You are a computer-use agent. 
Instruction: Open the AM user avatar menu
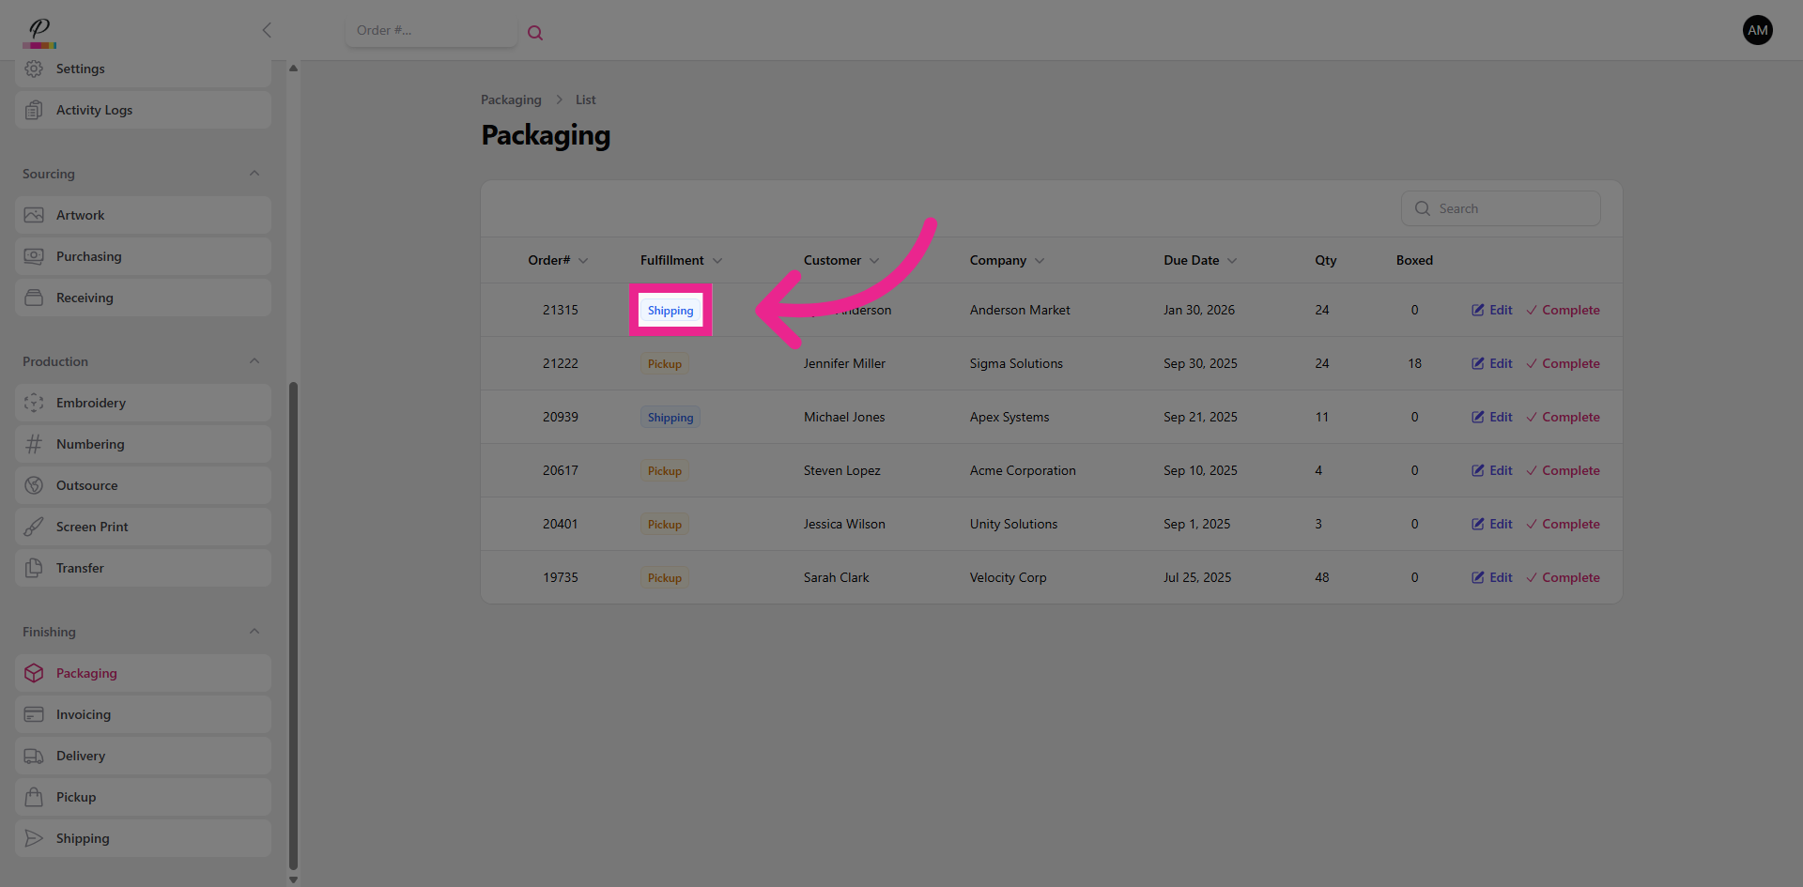1757,30
